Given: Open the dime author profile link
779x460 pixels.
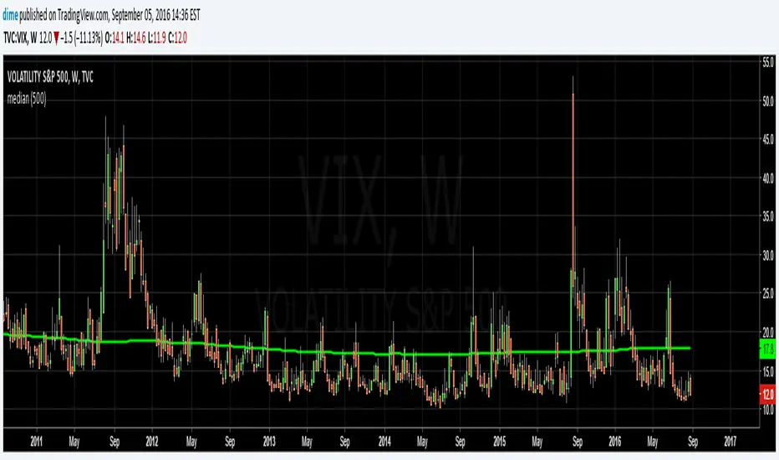Looking at the screenshot, I should 10,15.
